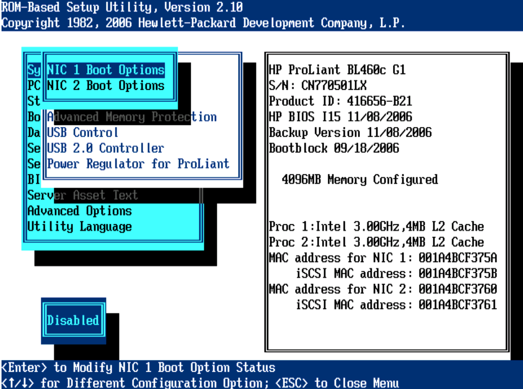This screenshot has height=389, width=523.
Task: Open the USB 2.0 Controller setting
Action: 106,148
